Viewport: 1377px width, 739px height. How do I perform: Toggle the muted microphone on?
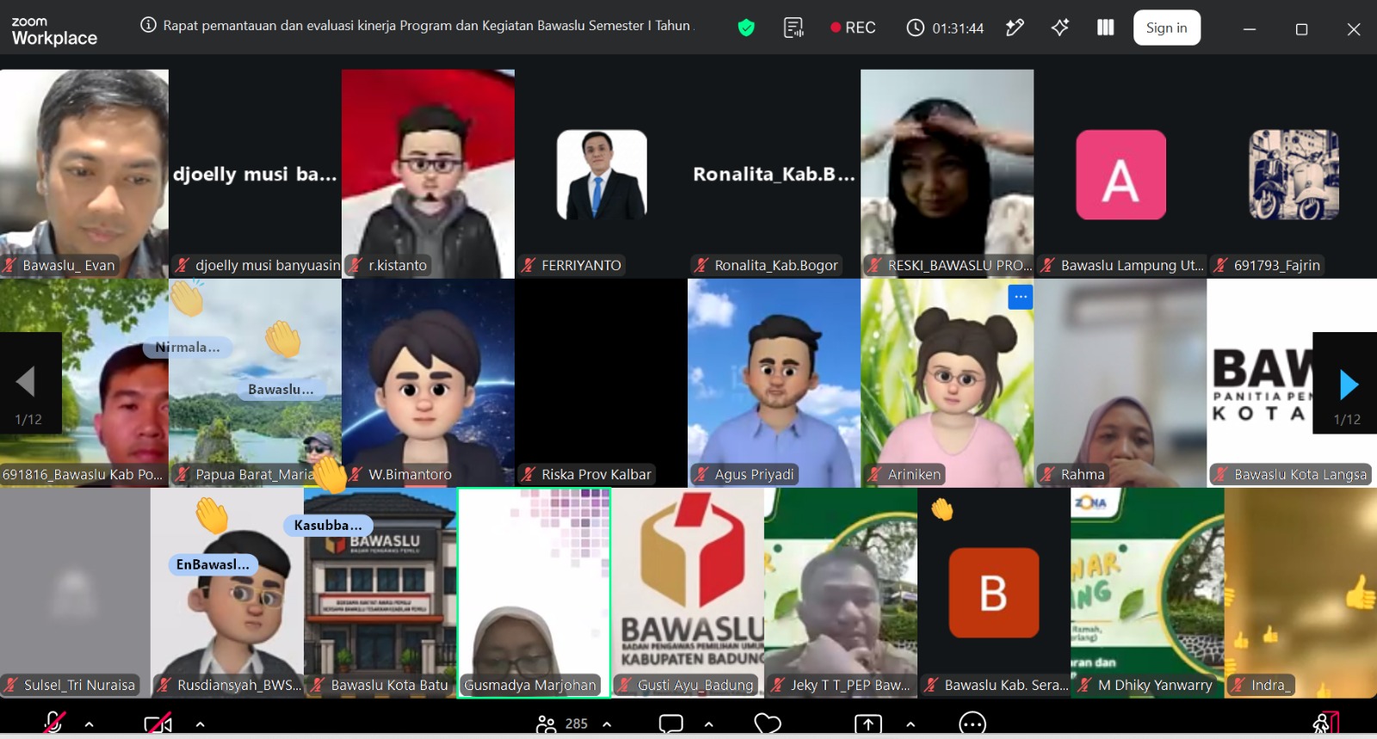tap(54, 723)
